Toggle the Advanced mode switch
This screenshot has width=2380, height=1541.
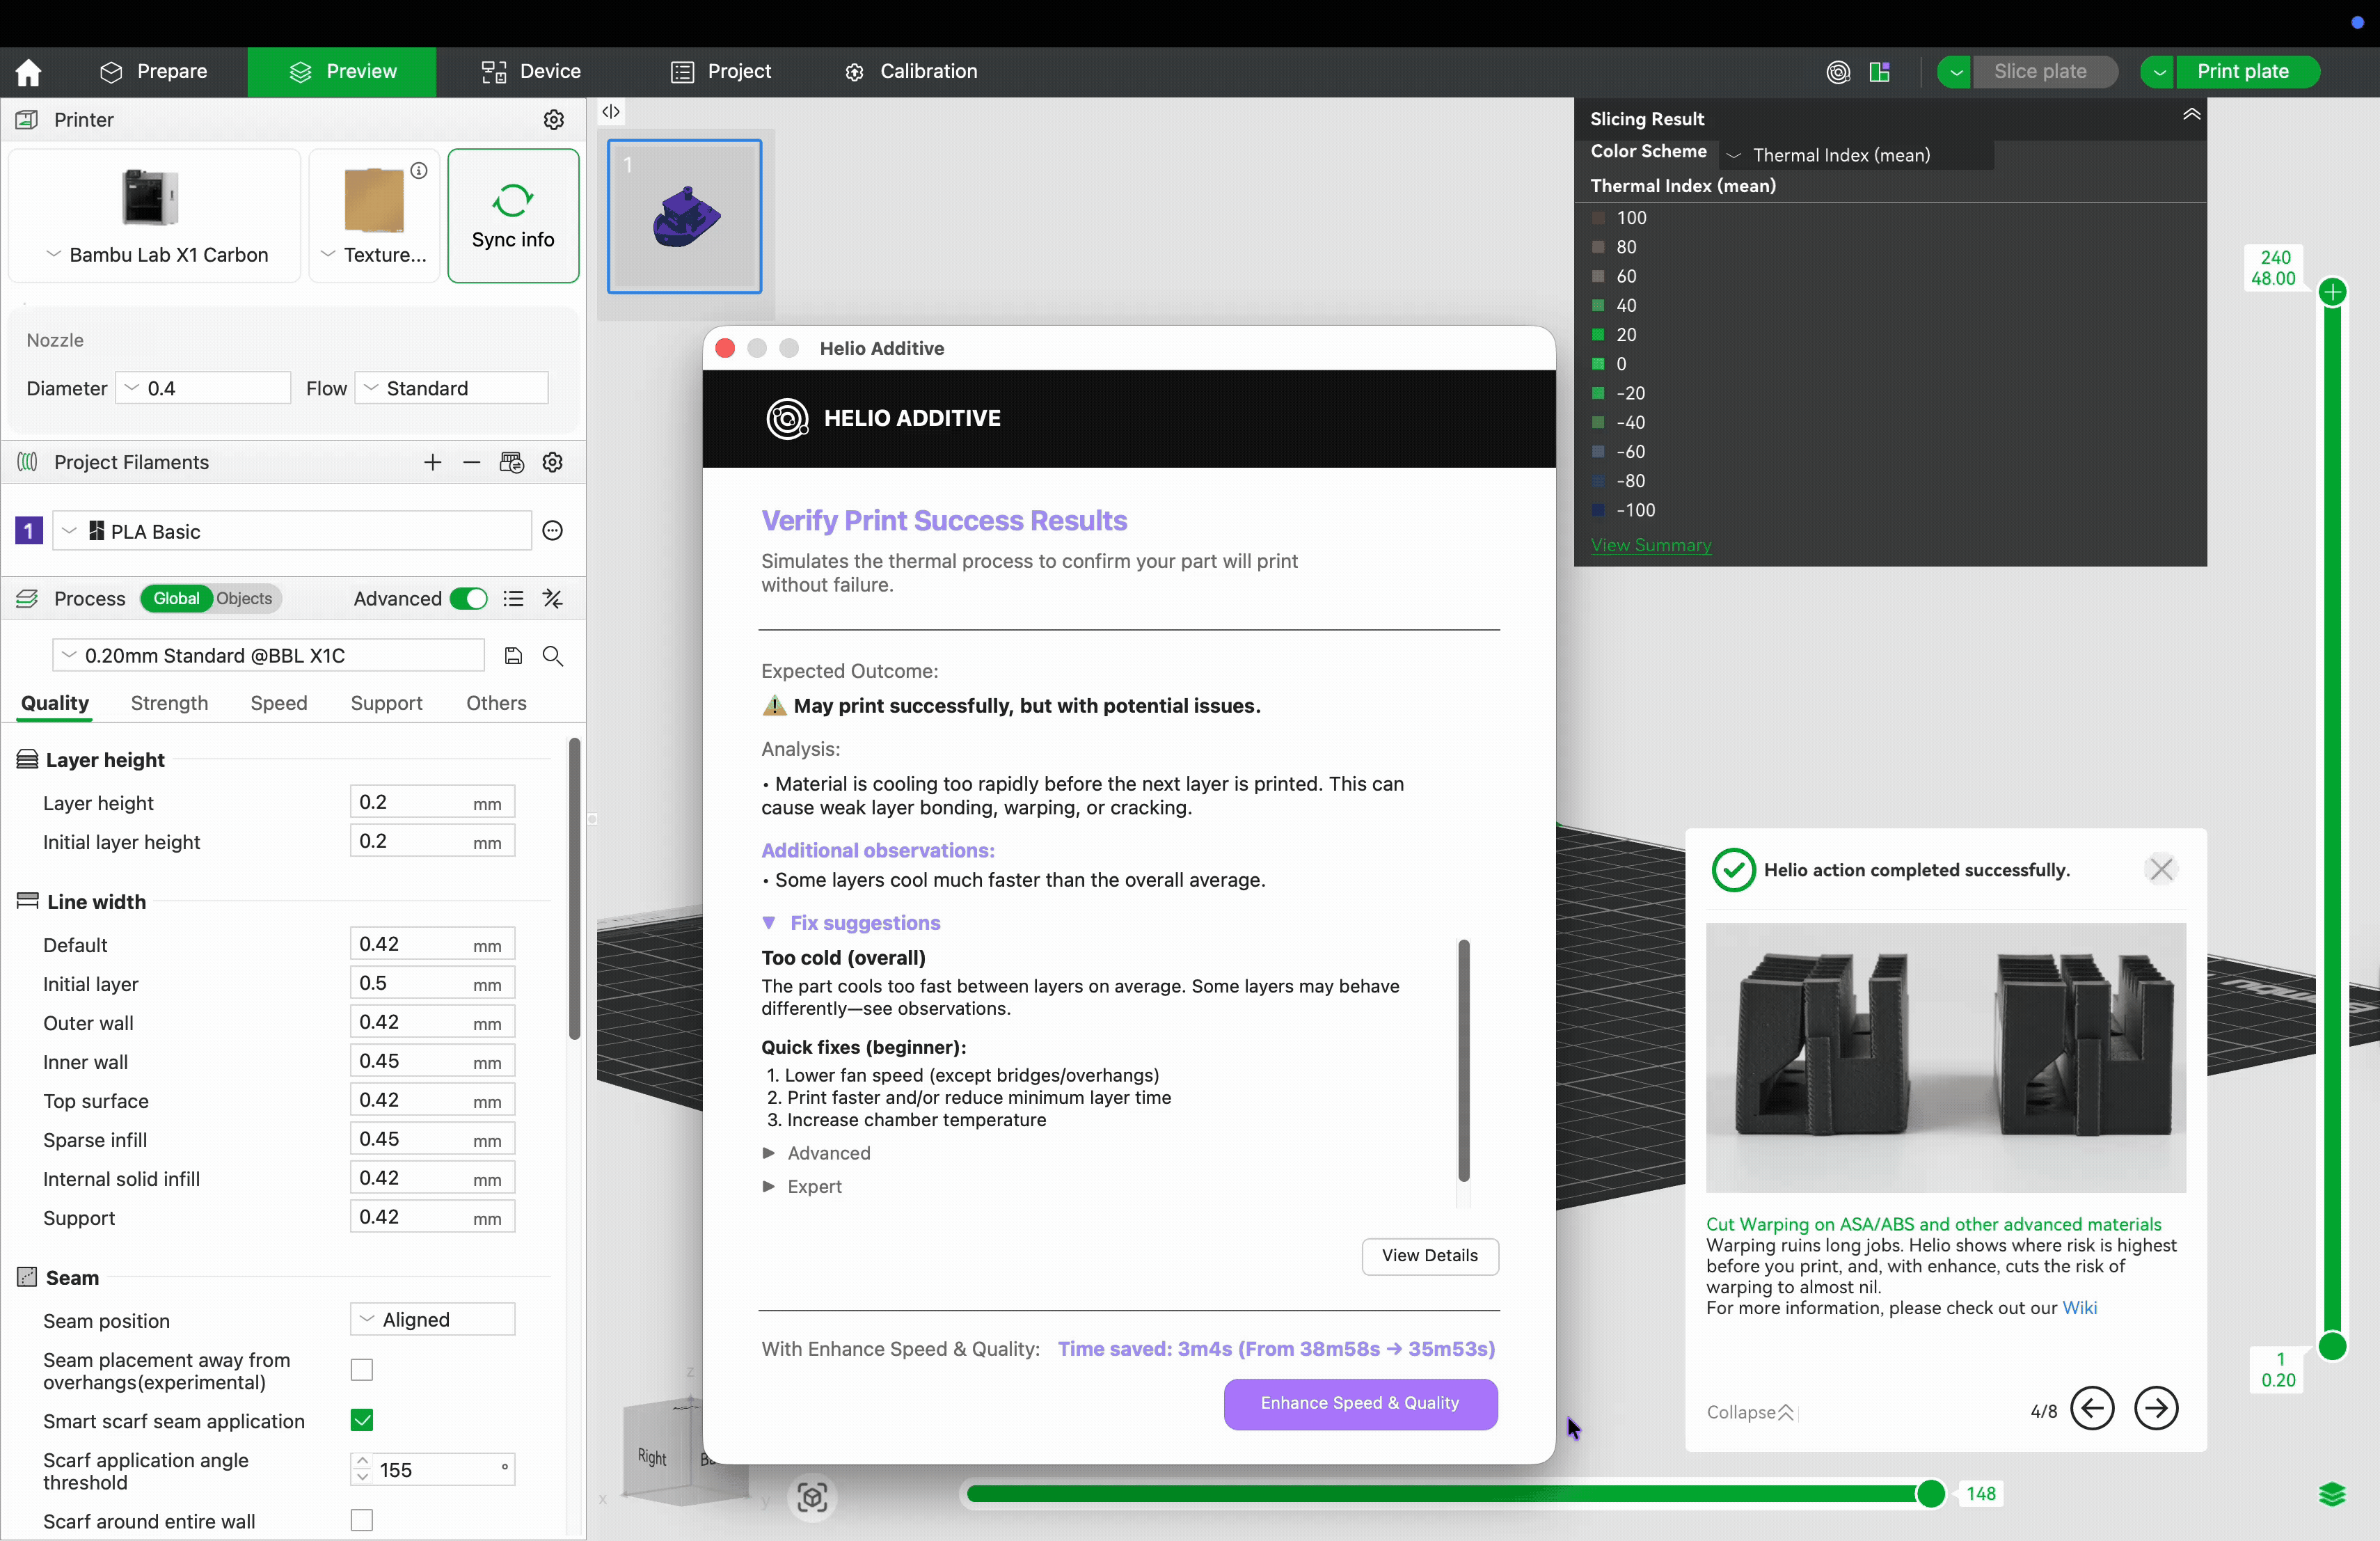[x=468, y=599]
